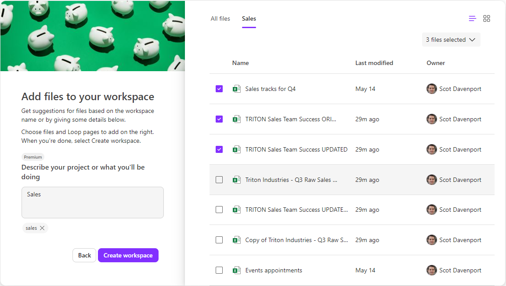Go back with the Back button

tap(84, 255)
